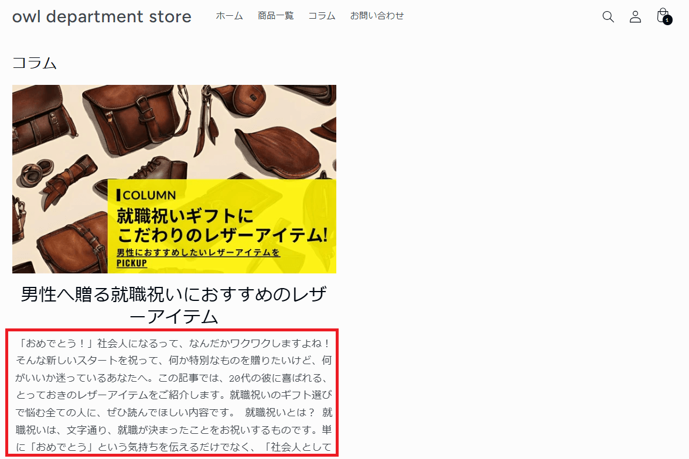Screen dimensions: 689x459
Task: Click the underlined PICKUP text in banner
Action: pos(131,263)
